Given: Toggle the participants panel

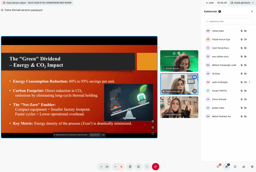Looking at the screenshot, I should click(x=226, y=166).
